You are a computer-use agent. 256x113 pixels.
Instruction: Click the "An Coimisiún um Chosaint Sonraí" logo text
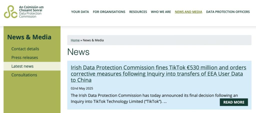(31, 9)
